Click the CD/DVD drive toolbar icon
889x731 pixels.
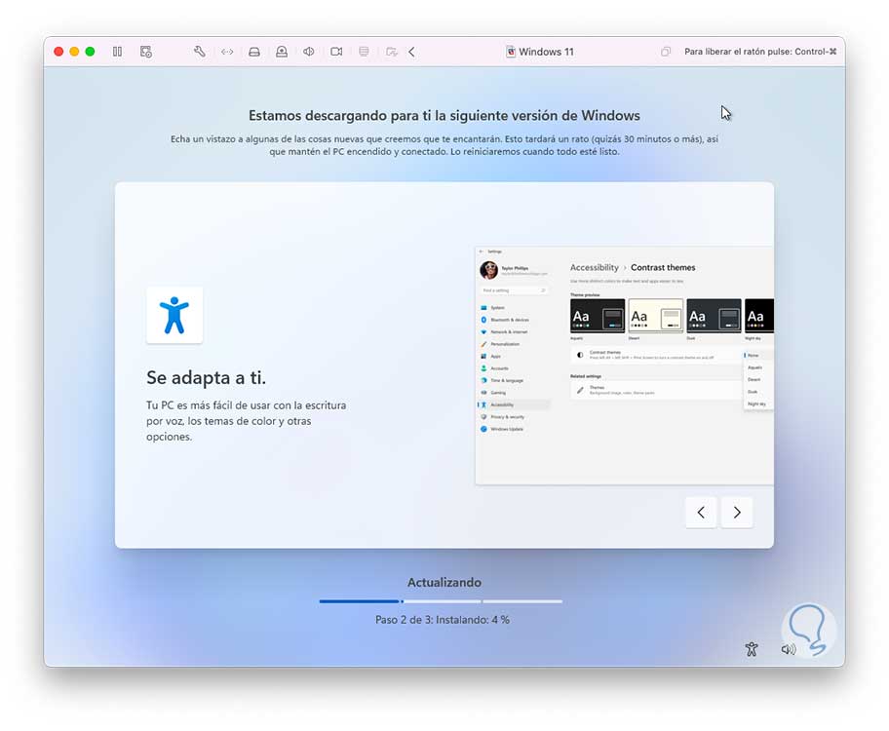[281, 52]
